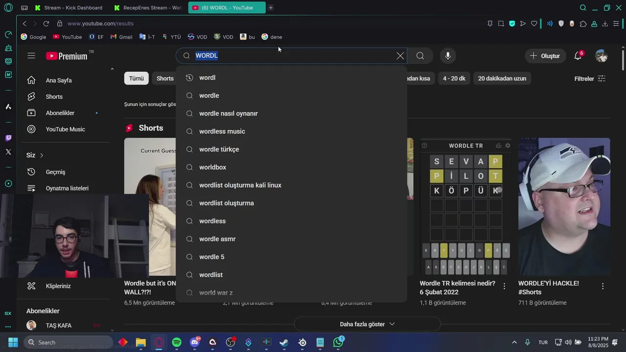Image resolution: width=626 pixels, height=352 pixels.
Task: Choose 'wordlist oluşturma kali linux' suggestion
Action: click(x=291, y=185)
